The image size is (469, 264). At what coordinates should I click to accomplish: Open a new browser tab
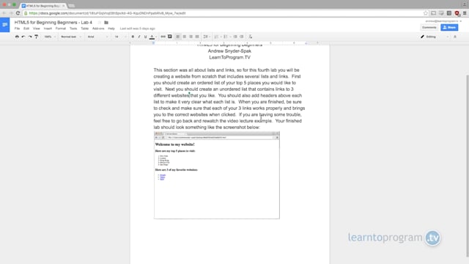pos(72,6)
